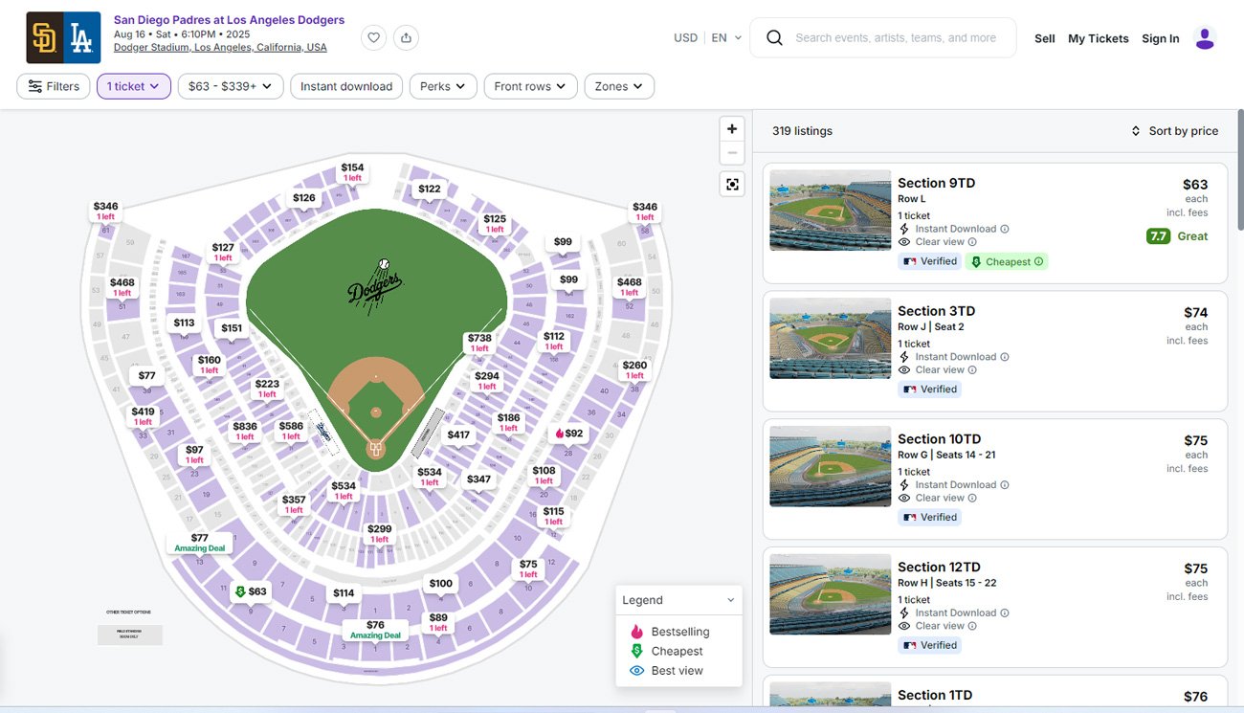Click the $114 map price pin

(344, 593)
